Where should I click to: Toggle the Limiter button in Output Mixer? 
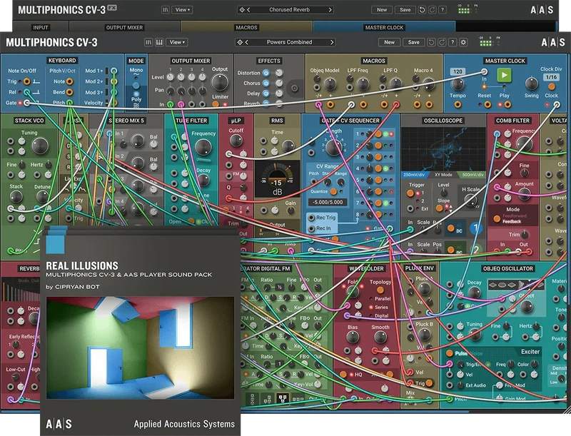tap(216, 104)
